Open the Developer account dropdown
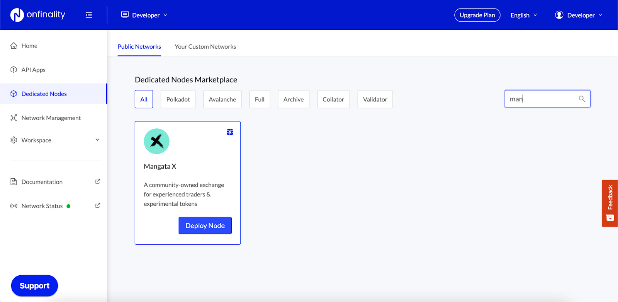 pyautogui.click(x=579, y=15)
